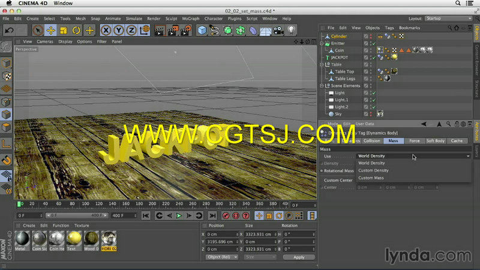The height and width of the screenshot is (270, 480).
Task: Add a Light object
Action: pyautogui.click(x=292, y=31)
